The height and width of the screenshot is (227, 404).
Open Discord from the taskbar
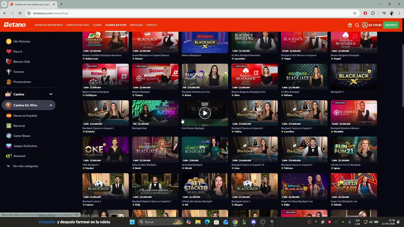(253, 222)
